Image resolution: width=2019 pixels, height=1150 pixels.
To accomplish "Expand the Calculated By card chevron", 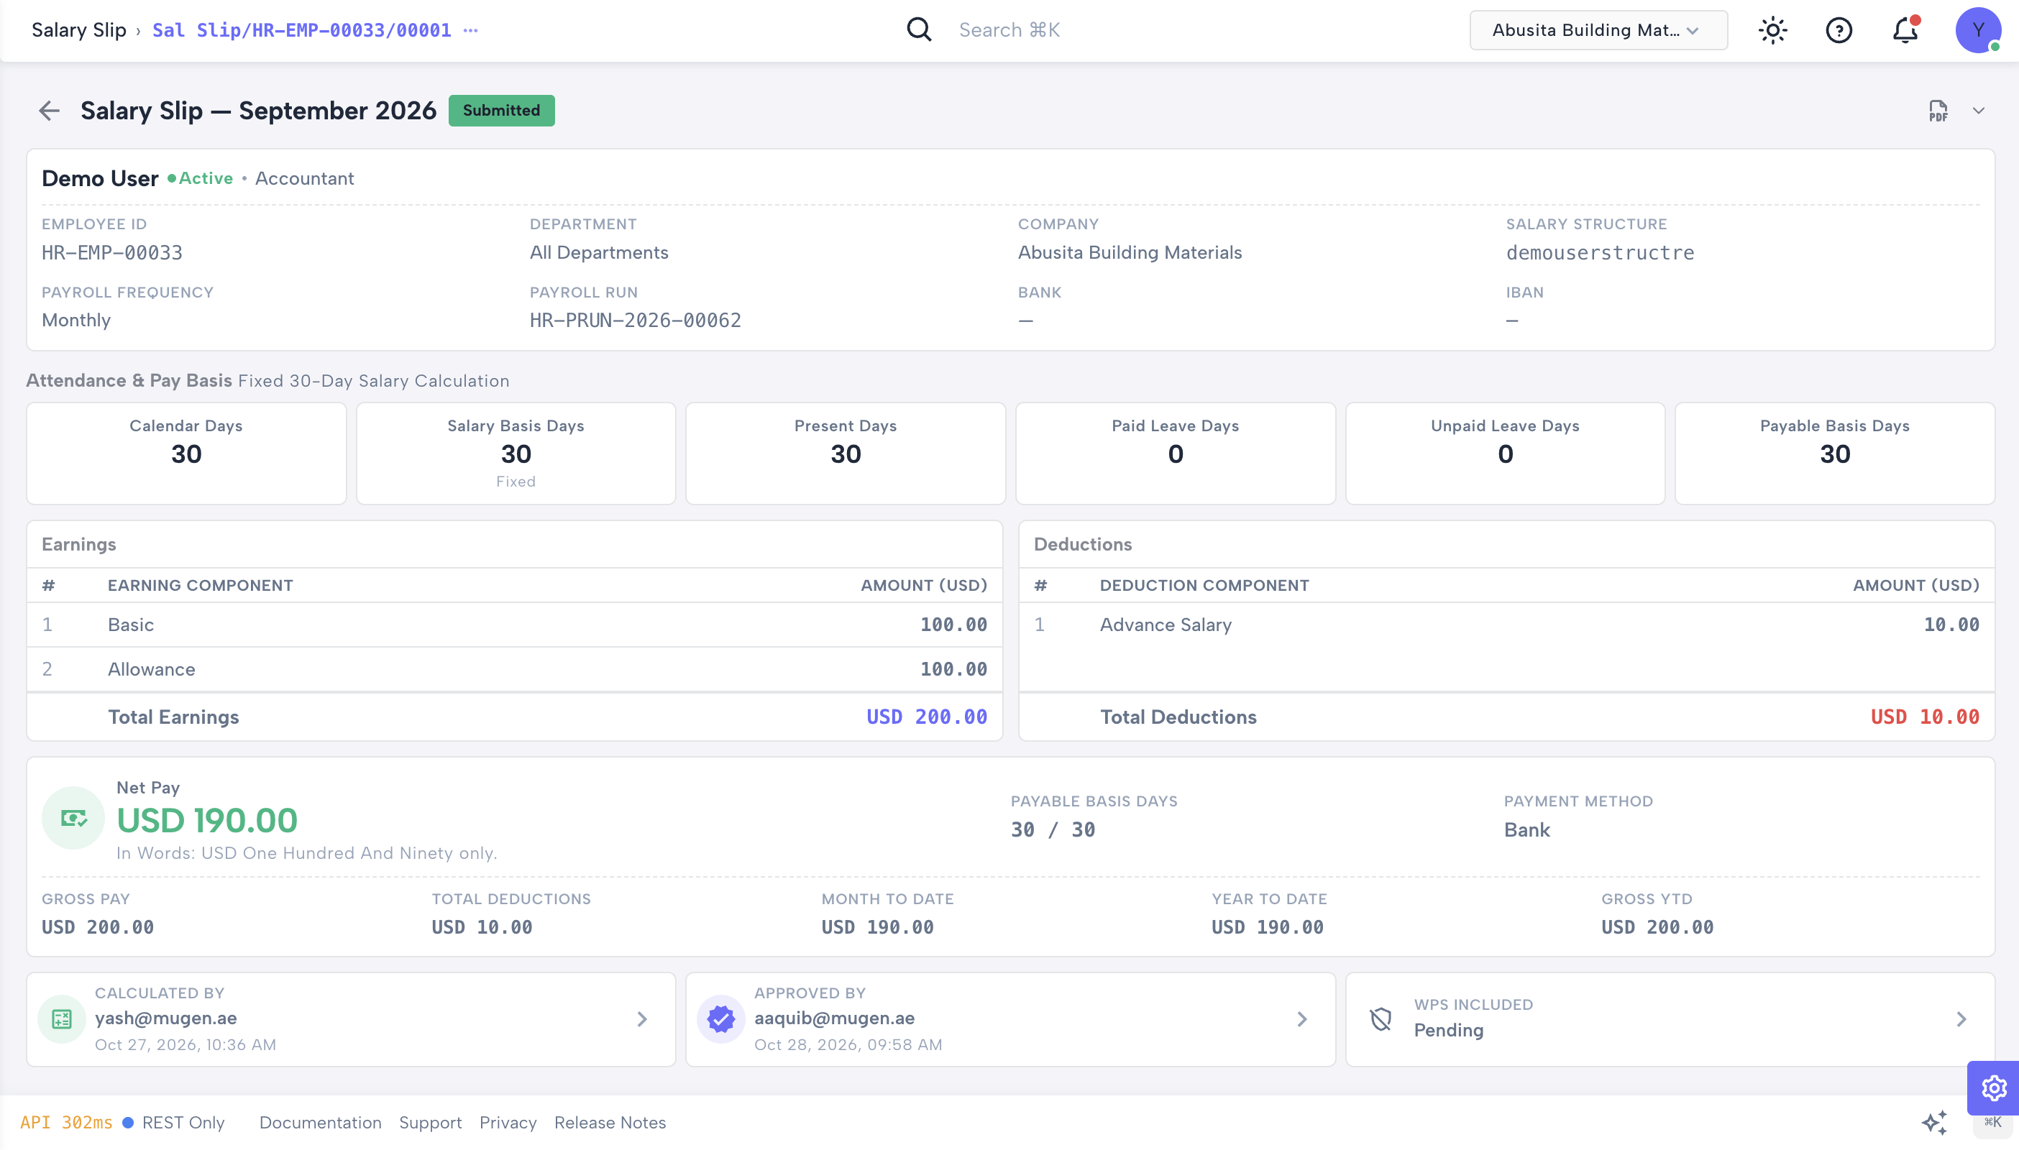I will (x=642, y=1019).
